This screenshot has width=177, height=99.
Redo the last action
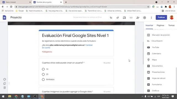[118, 18]
